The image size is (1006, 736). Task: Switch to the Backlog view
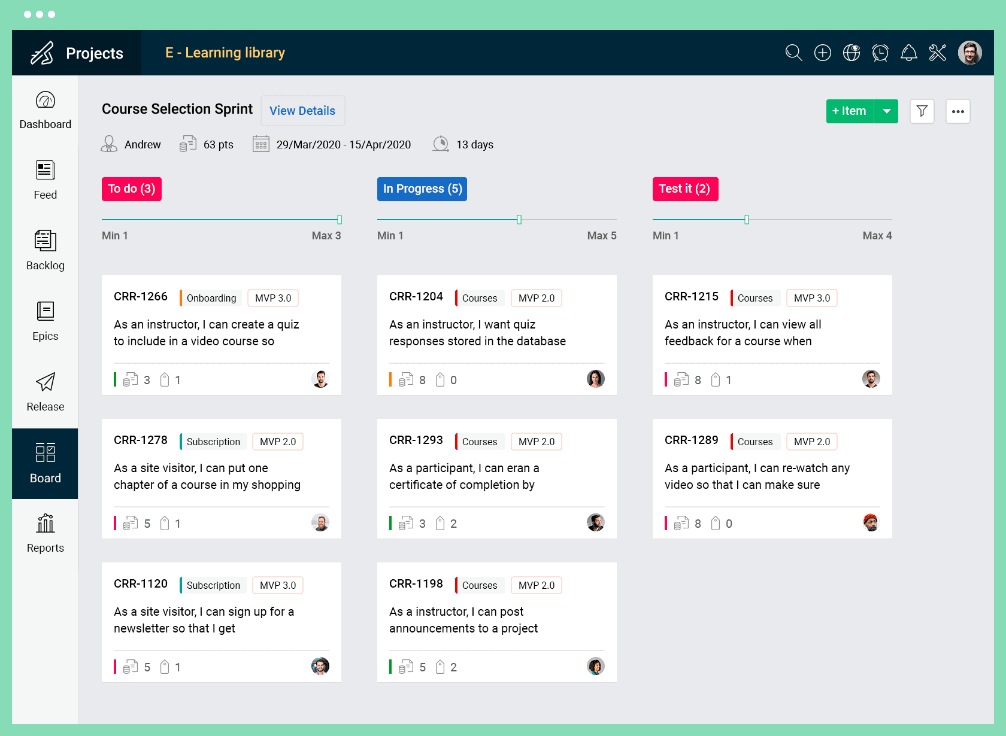point(45,250)
